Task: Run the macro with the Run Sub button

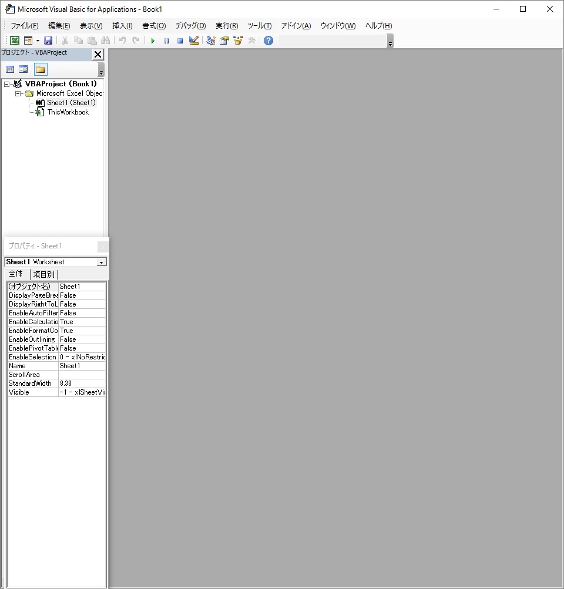Action: 152,40
